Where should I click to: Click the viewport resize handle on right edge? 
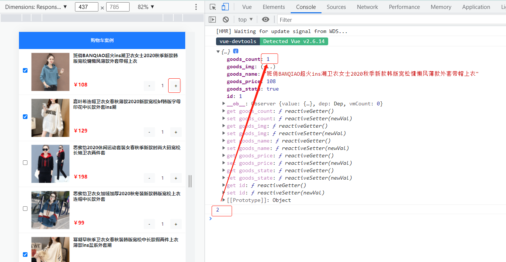click(x=190, y=181)
